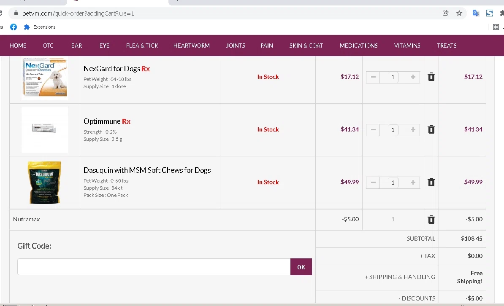Click the Optimmune product image
This screenshot has width=504, height=306.
[x=45, y=130]
